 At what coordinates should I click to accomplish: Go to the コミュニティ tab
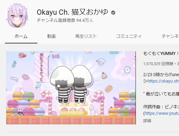[129, 36]
